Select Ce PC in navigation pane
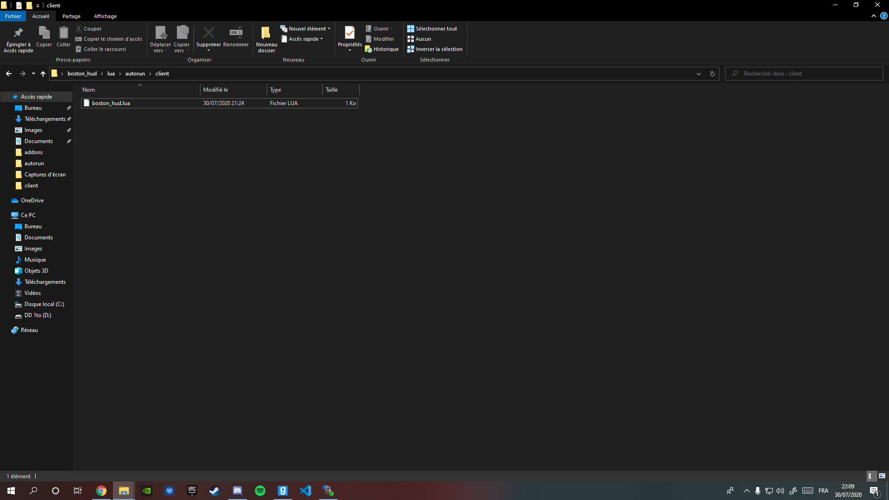Screen dimensions: 889x500 click(x=28, y=215)
